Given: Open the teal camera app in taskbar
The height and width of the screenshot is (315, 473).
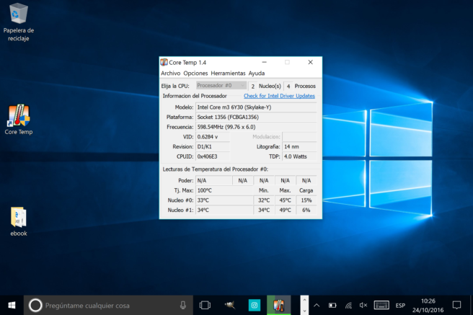Looking at the screenshot, I should [x=255, y=306].
